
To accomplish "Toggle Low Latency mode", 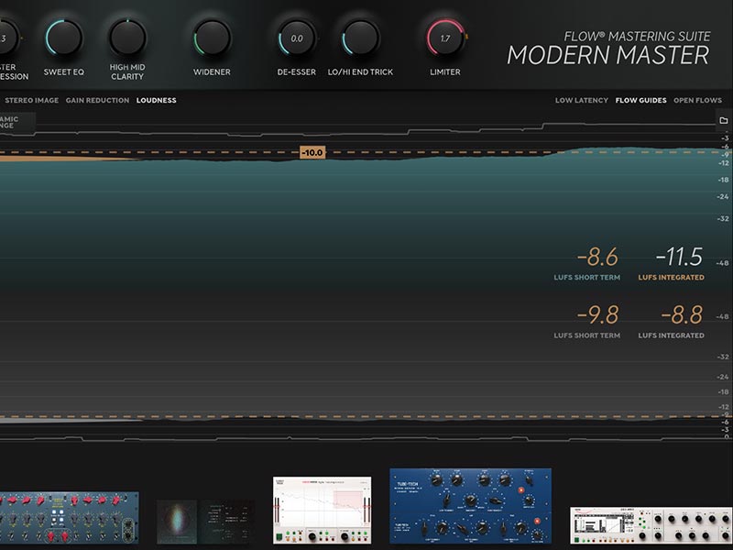I will pyautogui.click(x=581, y=100).
